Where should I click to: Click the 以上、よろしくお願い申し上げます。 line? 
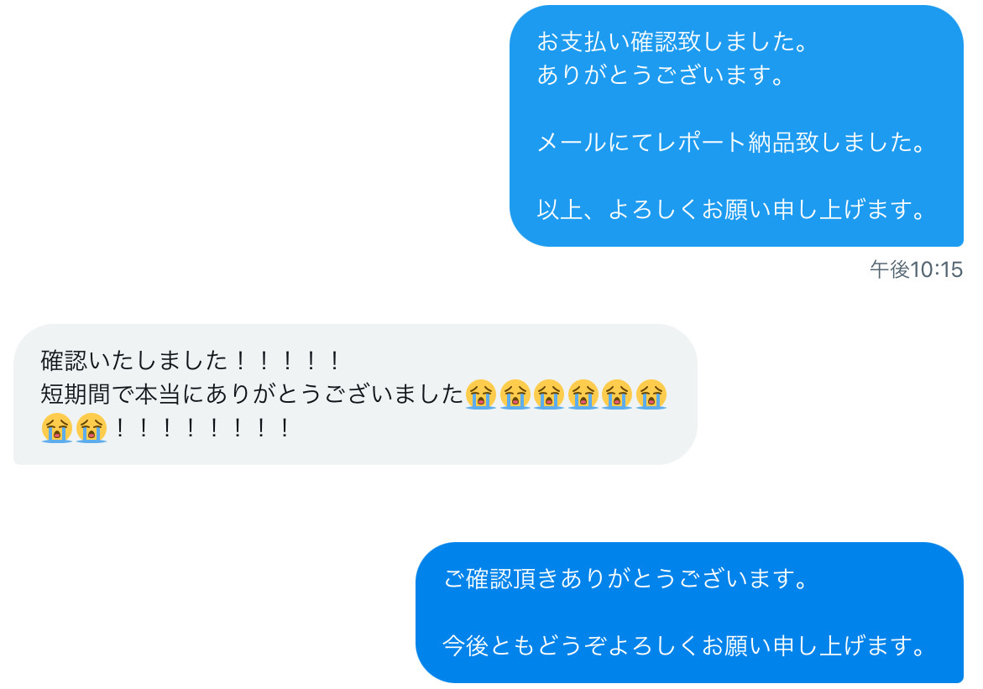(x=732, y=210)
